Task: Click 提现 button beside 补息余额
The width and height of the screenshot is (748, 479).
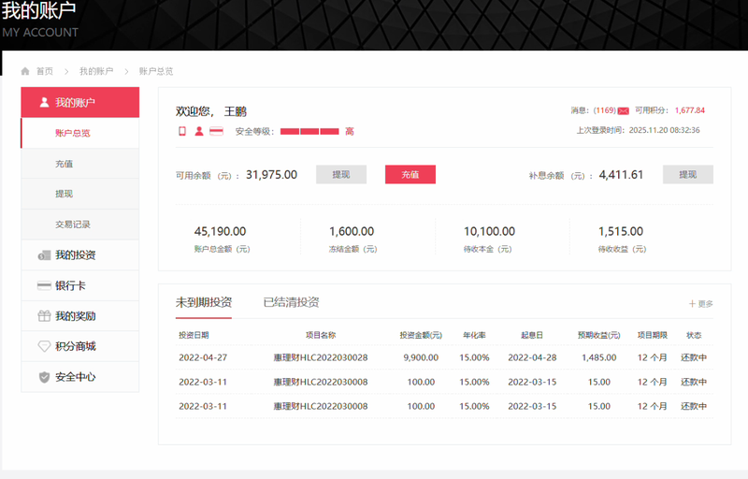Action: [x=688, y=175]
